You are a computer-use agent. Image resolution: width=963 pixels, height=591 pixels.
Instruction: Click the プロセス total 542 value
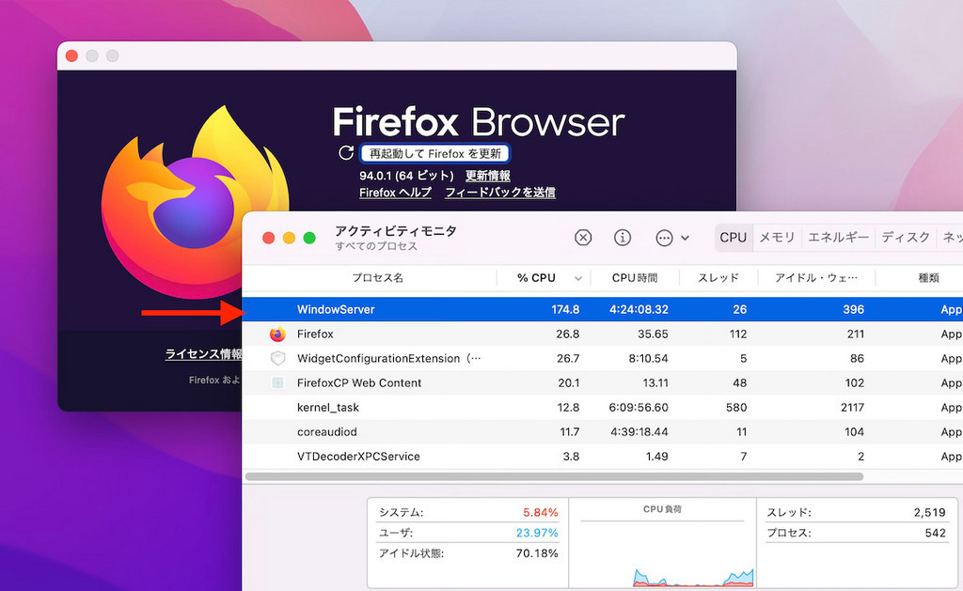[x=936, y=533]
